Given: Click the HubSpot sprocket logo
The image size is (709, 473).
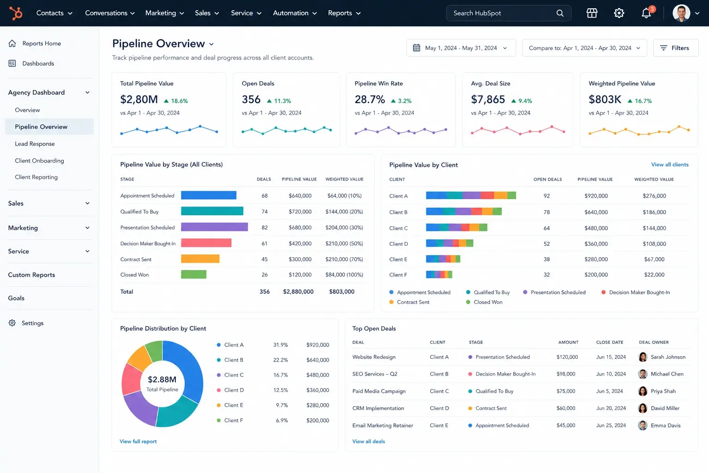Looking at the screenshot, I should (16, 13).
